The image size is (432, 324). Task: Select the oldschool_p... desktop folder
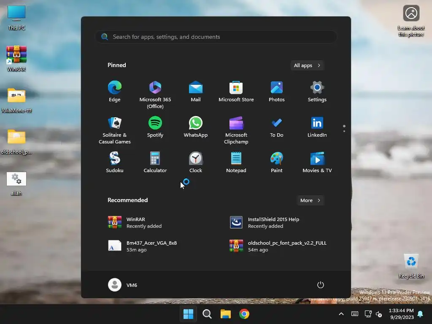click(16, 142)
